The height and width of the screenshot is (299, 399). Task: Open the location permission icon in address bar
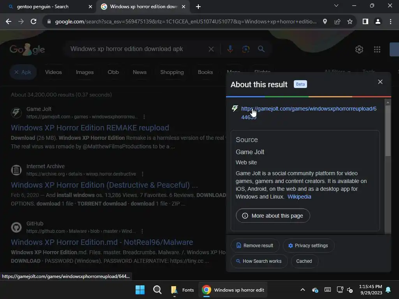[x=325, y=22]
